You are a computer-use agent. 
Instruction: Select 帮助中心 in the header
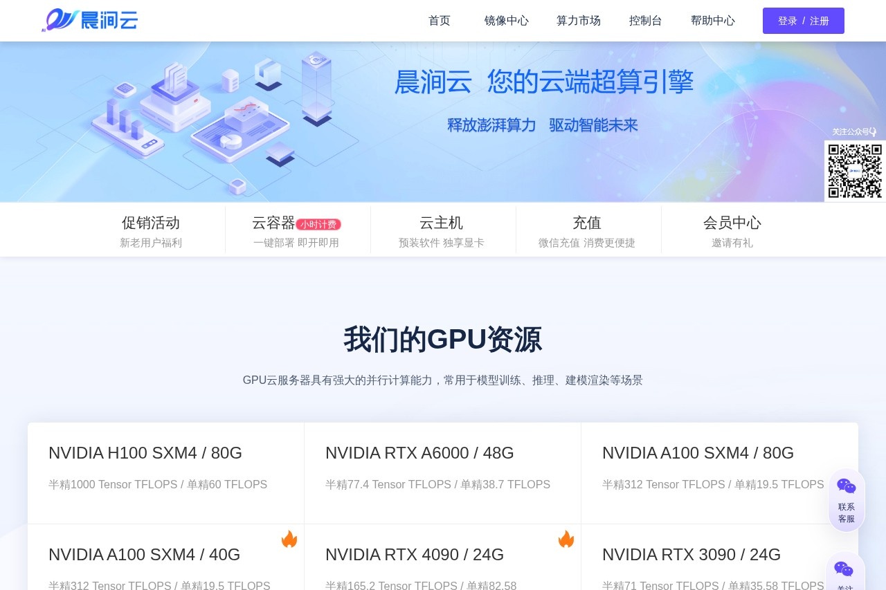coord(712,21)
